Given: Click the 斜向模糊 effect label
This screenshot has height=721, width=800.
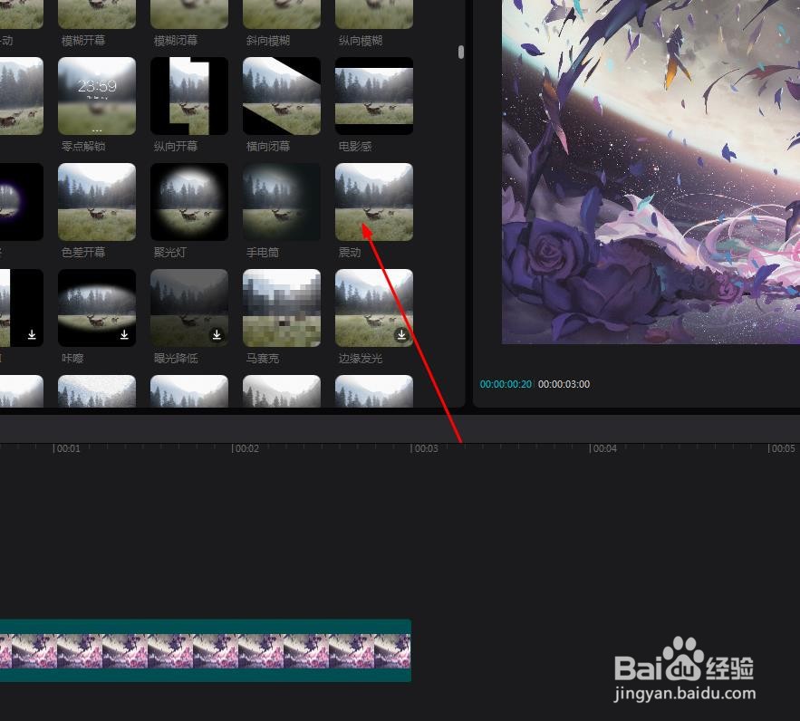Looking at the screenshot, I should click(x=268, y=40).
